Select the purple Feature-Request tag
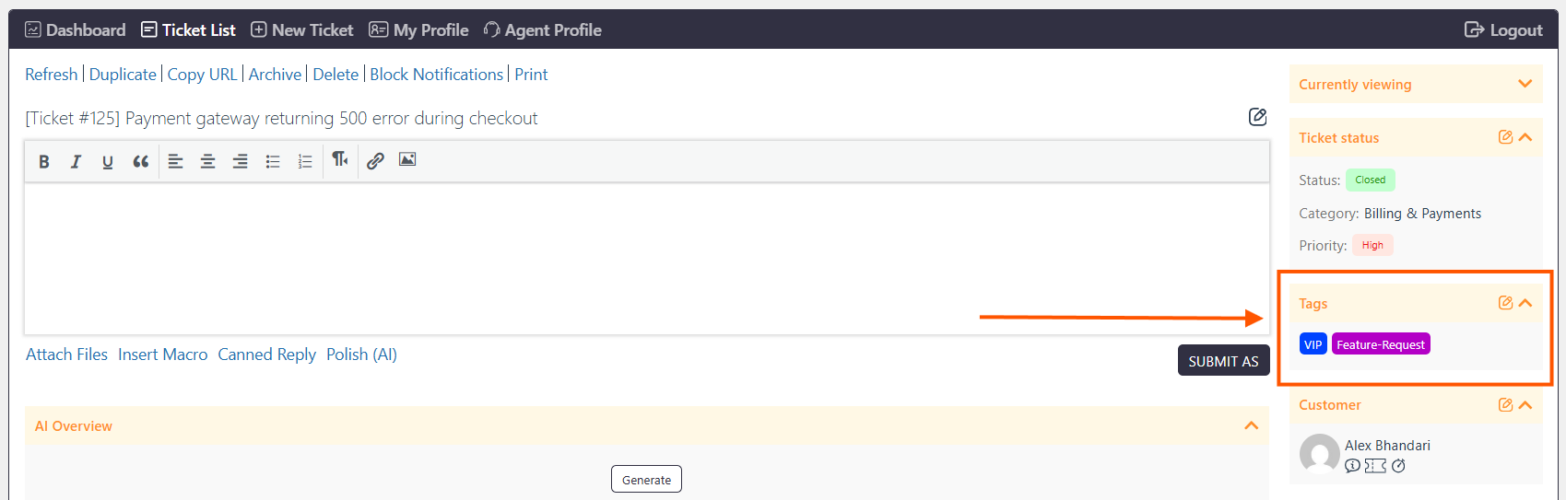The width and height of the screenshot is (1566, 500). click(x=1381, y=344)
